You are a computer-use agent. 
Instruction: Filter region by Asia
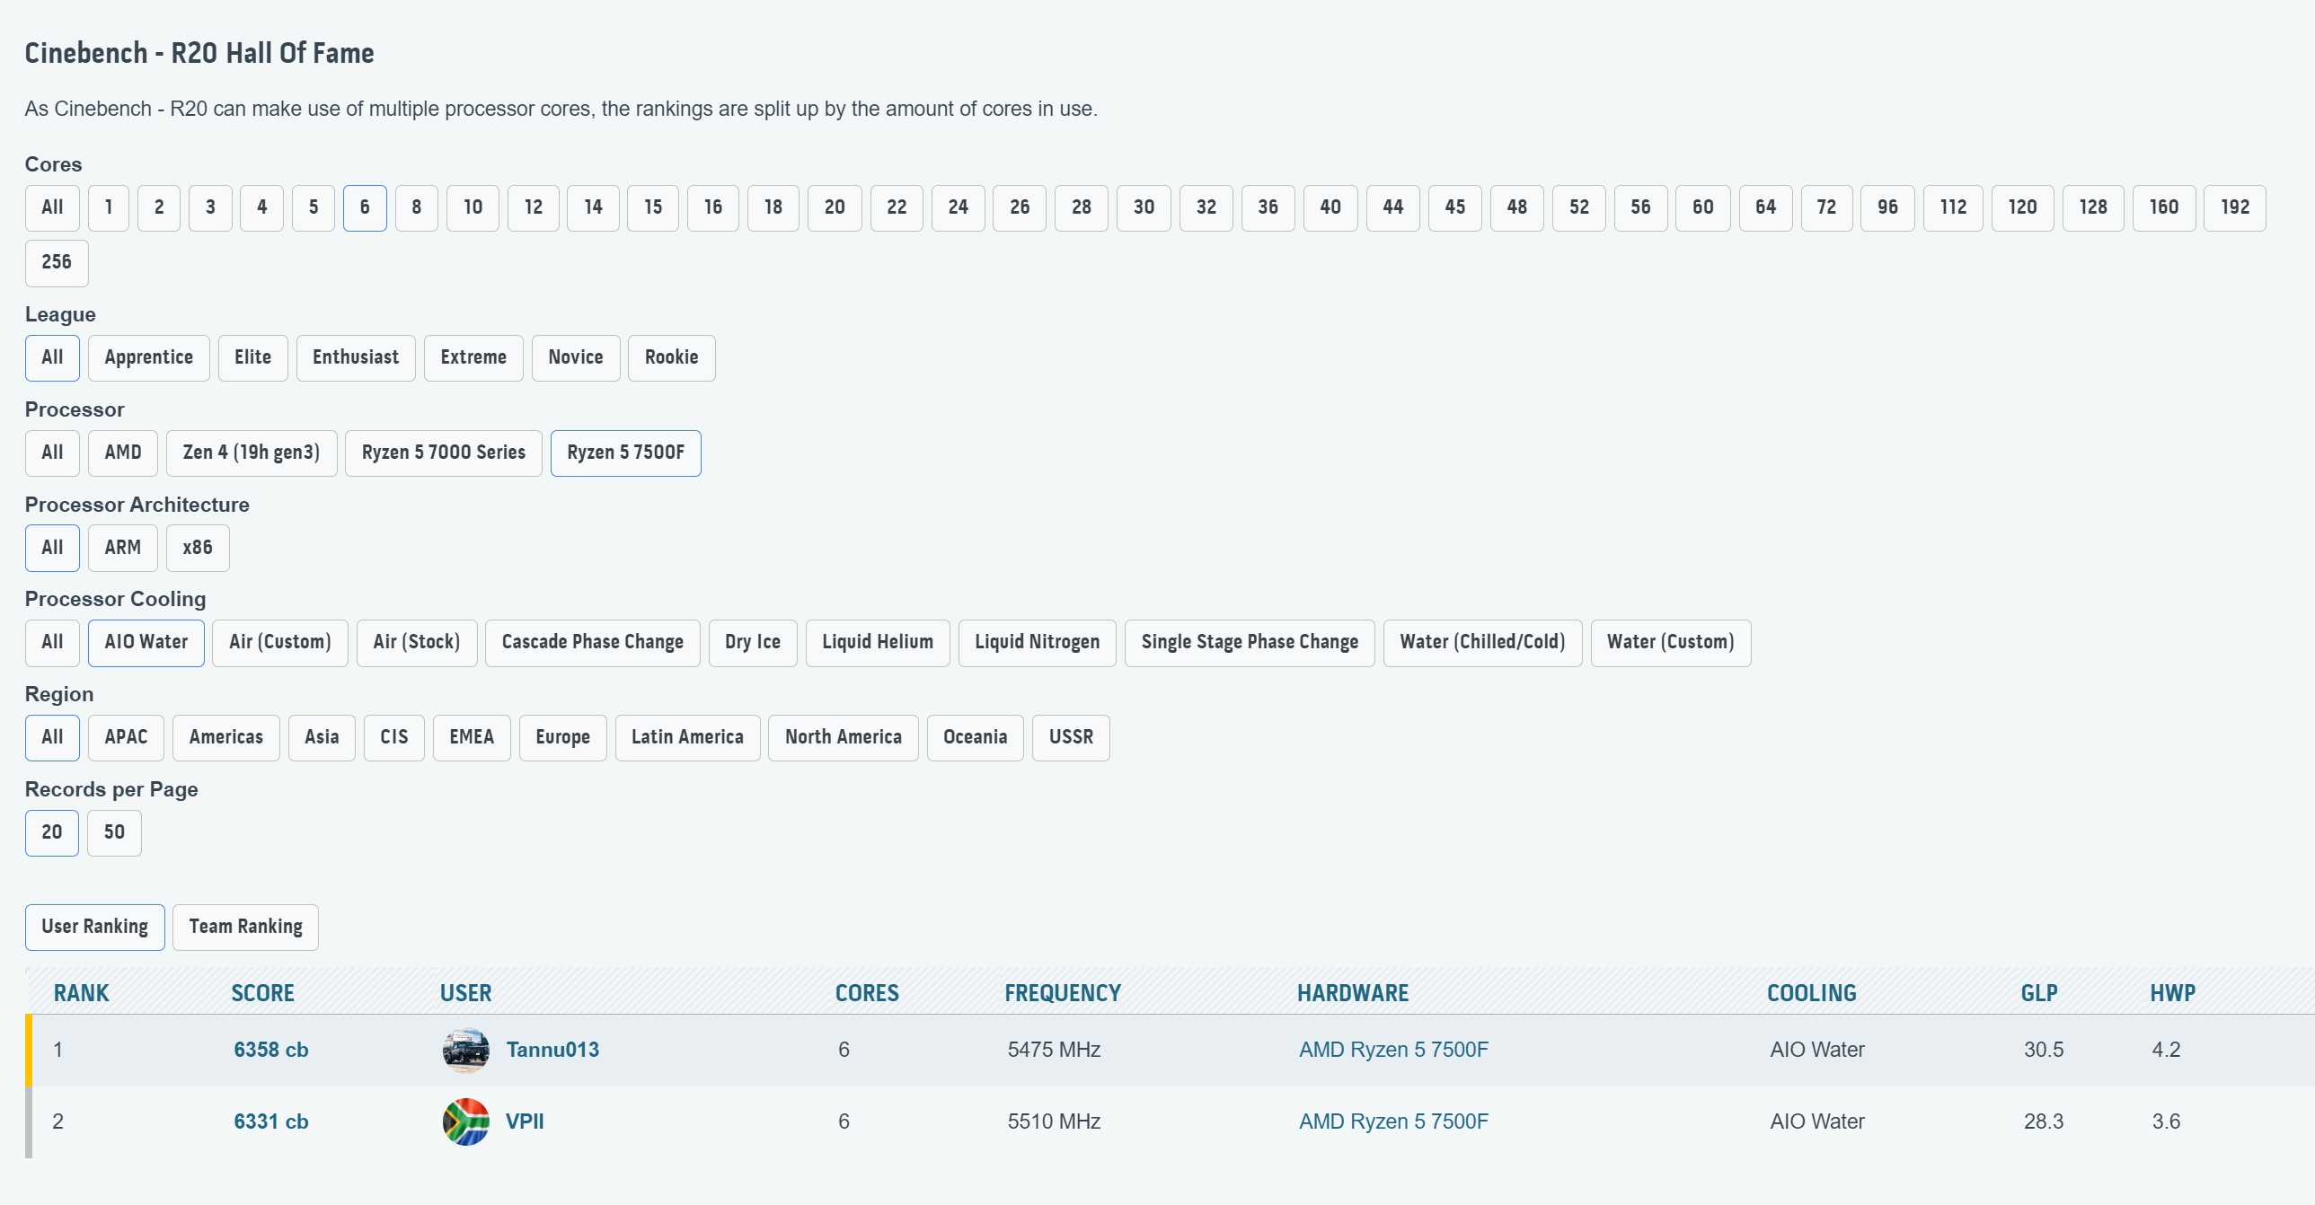(322, 738)
